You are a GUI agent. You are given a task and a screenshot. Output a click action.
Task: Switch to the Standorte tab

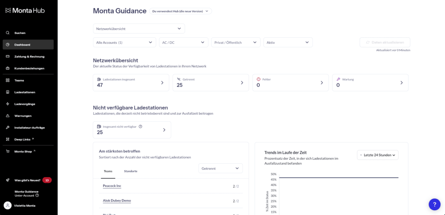pos(130,171)
